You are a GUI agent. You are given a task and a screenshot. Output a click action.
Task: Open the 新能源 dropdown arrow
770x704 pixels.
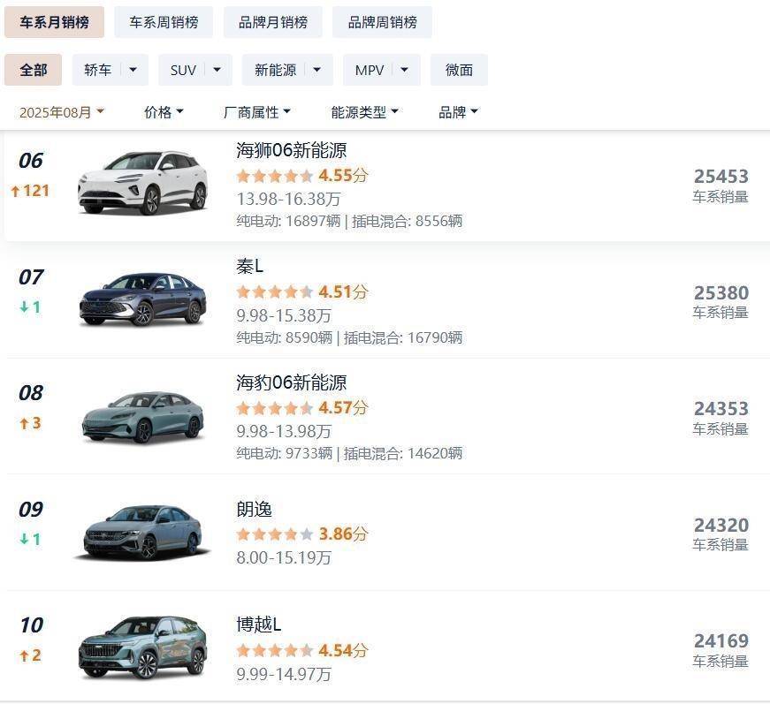318,70
